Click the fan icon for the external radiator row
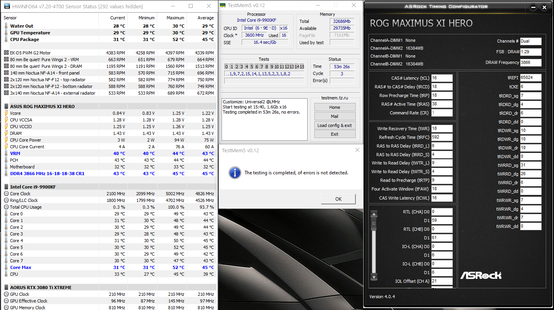Viewport: 554px width, 310px height. 6,93
